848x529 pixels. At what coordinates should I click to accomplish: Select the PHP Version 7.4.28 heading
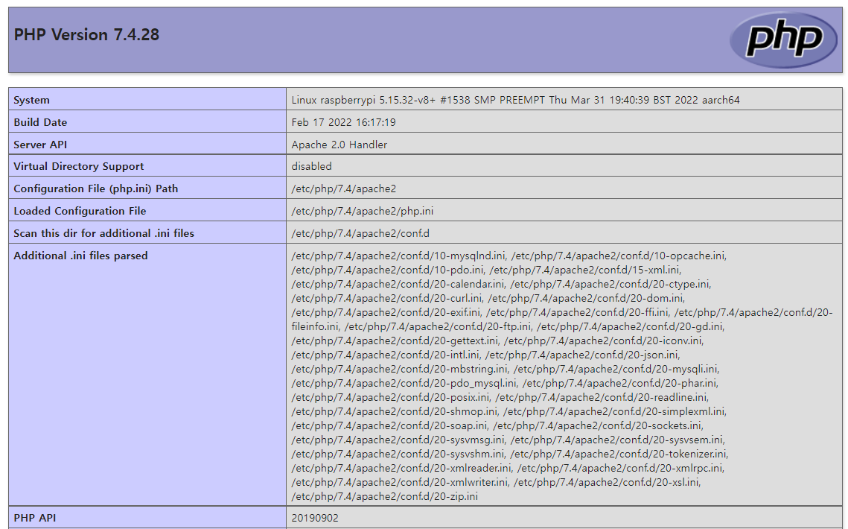click(86, 35)
